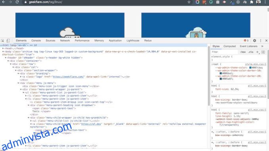Activate the DevTools inspect element picker
Screen dimensions: 269x151
[2, 40]
